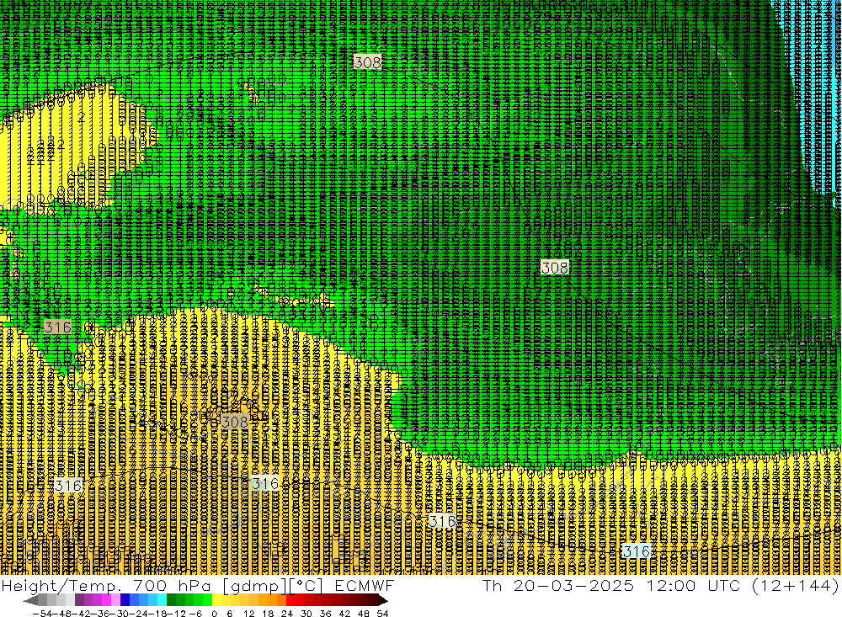The width and height of the screenshot is (842, 617).
Task: Click the cyan swatch in colorbar
Action: tap(161, 600)
